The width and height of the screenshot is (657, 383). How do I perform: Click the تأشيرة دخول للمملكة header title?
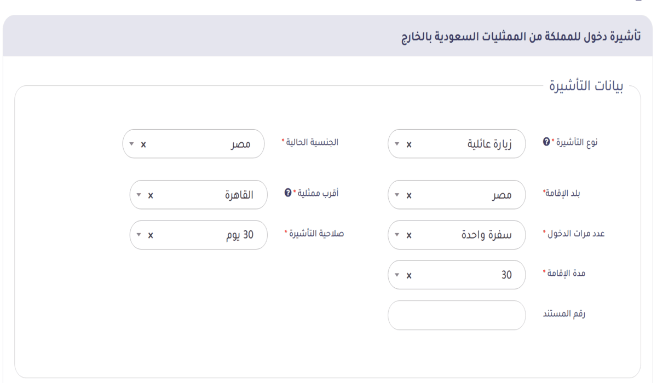tap(518, 37)
